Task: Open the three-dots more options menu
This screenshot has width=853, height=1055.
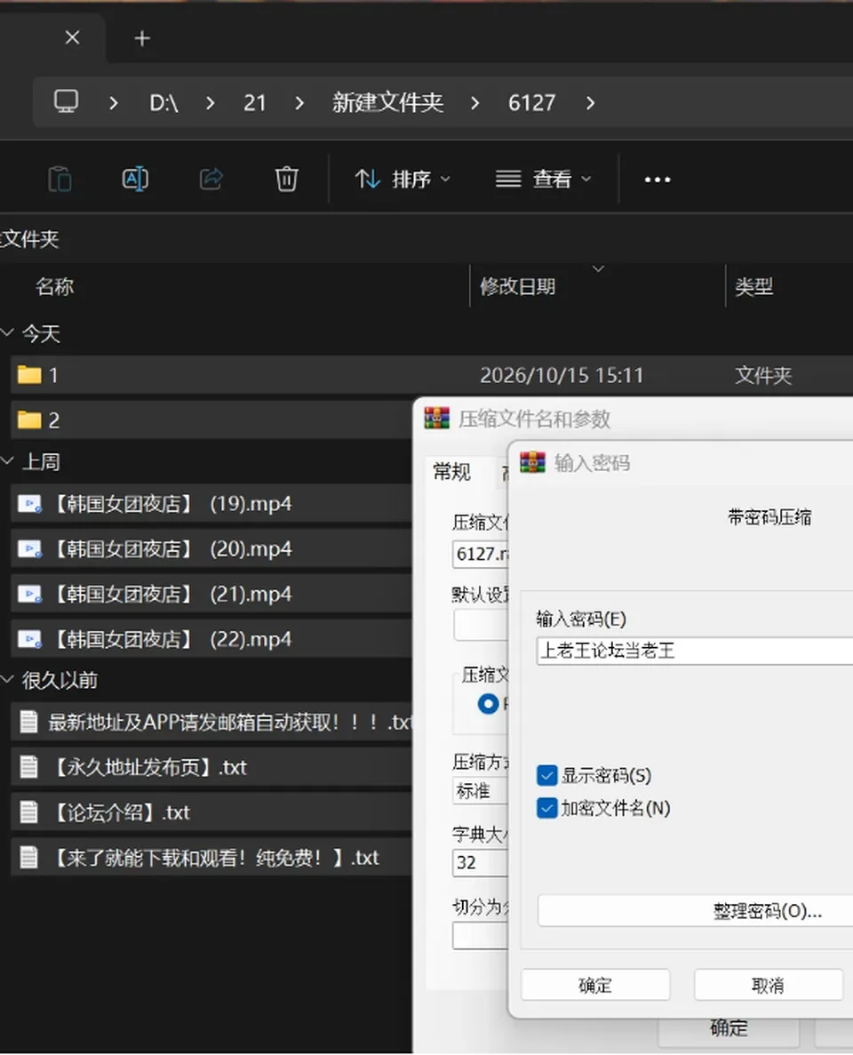Action: (x=658, y=180)
